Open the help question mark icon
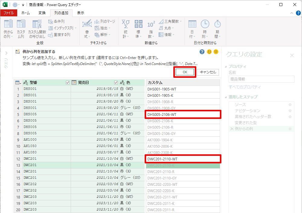The width and height of the screenshot is (302, 213). point(202,52)
